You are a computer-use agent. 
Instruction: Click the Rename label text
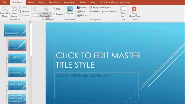click(25, 11)
